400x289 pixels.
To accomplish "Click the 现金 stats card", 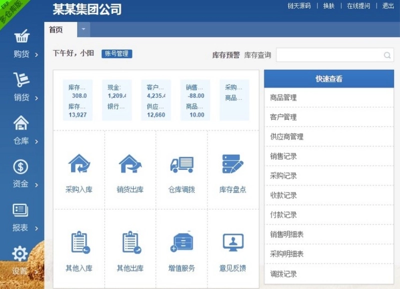I will pos(117,100).
